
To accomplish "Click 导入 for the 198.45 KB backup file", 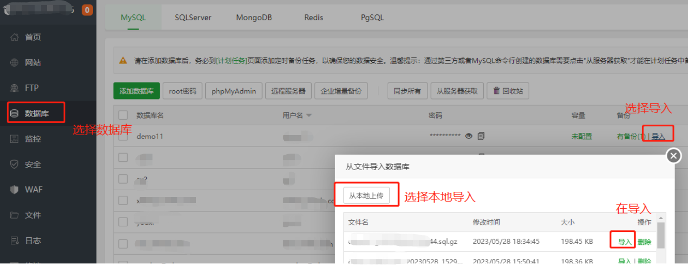I will [x=625, y=242].
